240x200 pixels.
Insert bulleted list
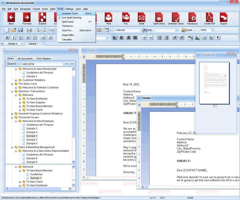(x=159, y=38)
